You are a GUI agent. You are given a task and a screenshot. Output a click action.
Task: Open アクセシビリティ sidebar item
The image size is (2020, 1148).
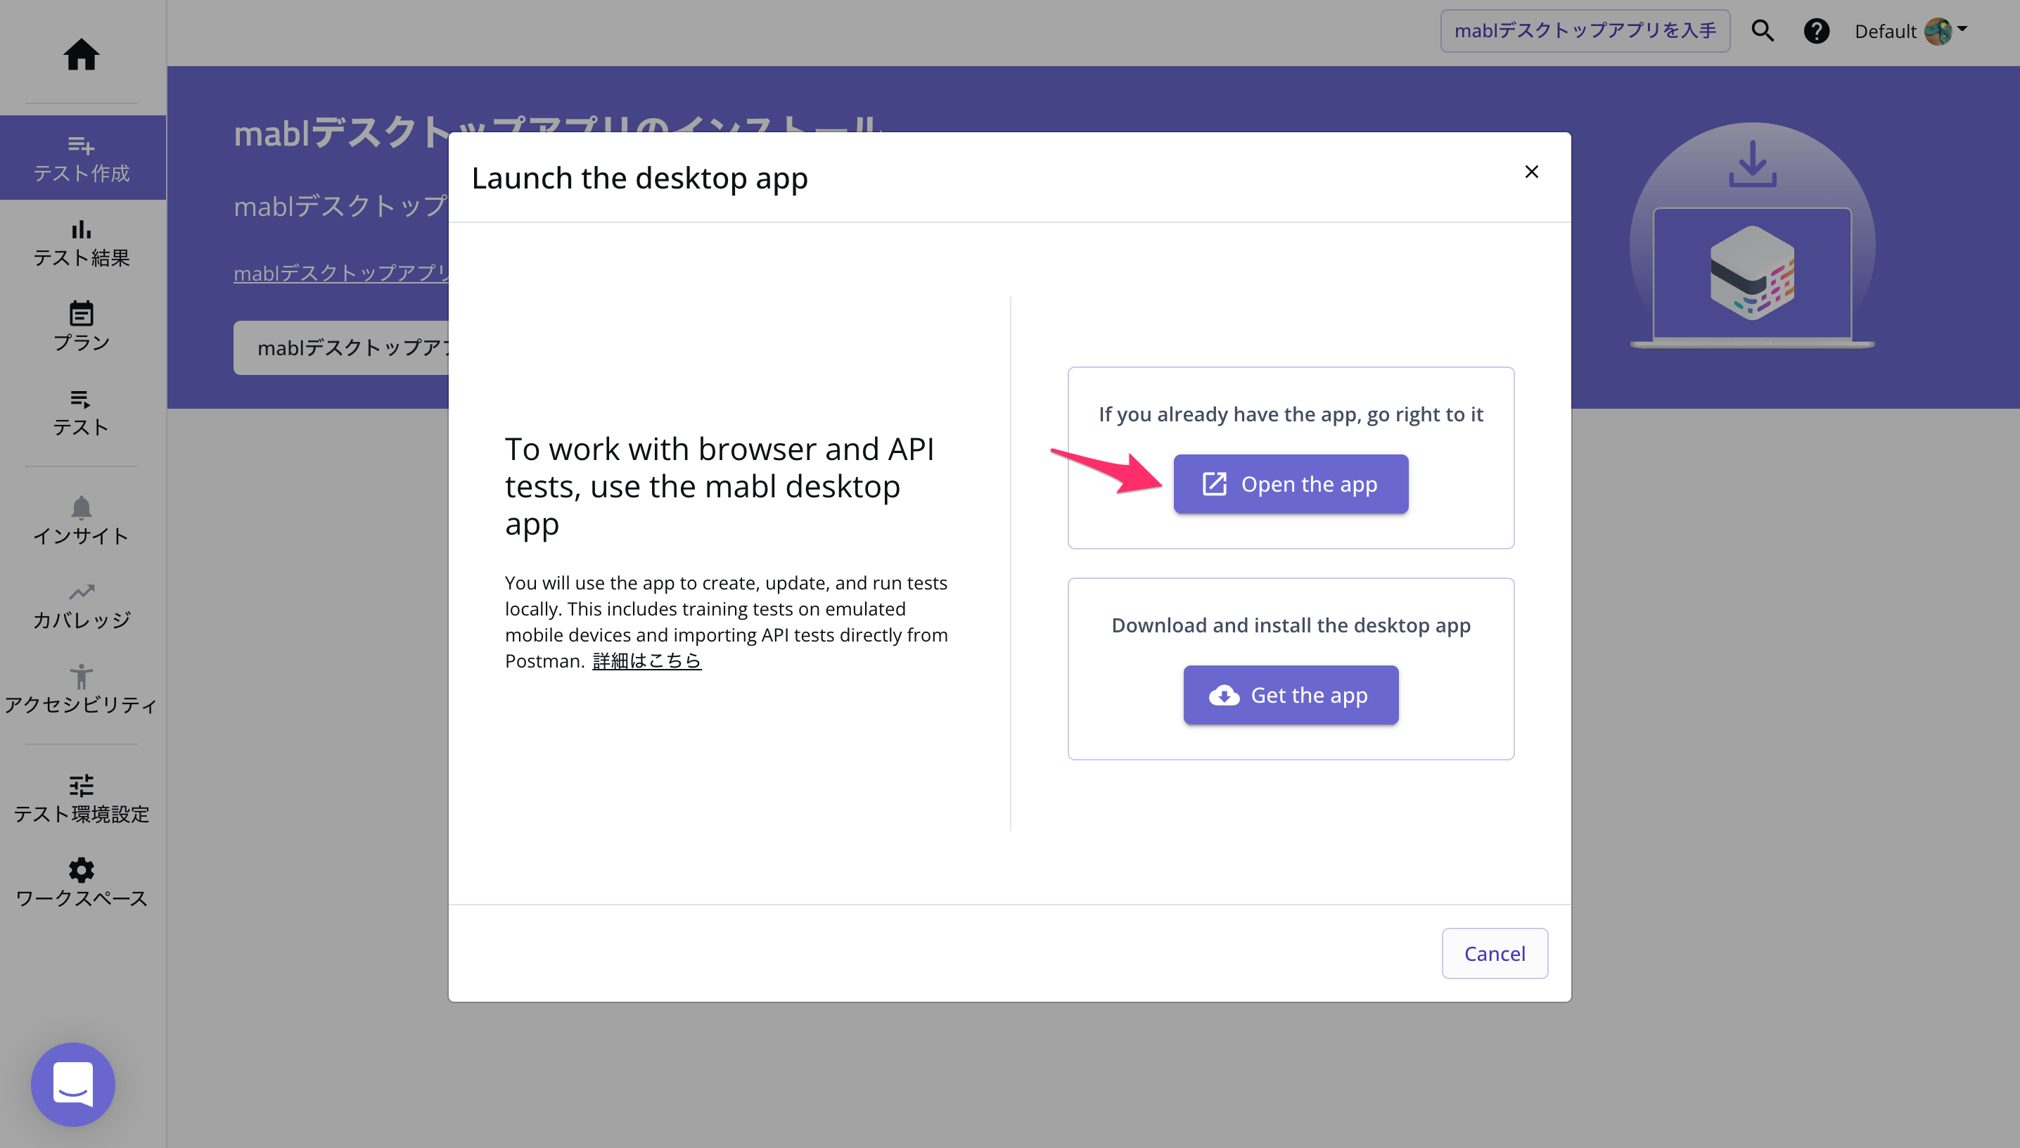pos(81,689)
